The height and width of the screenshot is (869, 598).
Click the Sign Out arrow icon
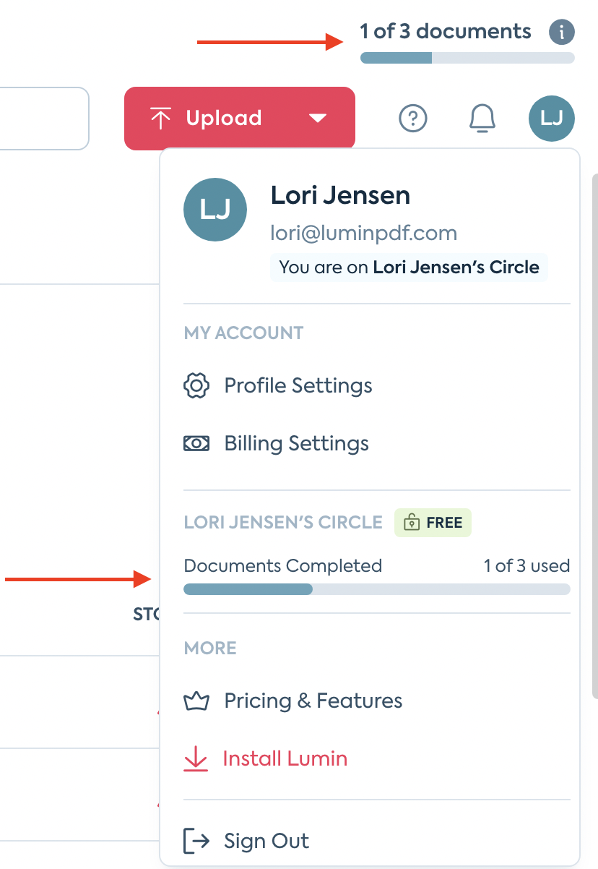(196, 842)
